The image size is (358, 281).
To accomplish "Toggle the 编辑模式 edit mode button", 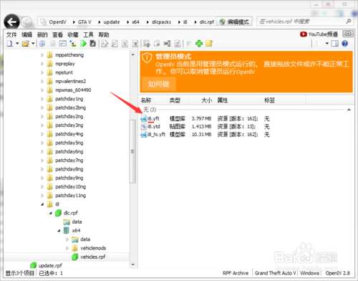I will click(235, 22).
